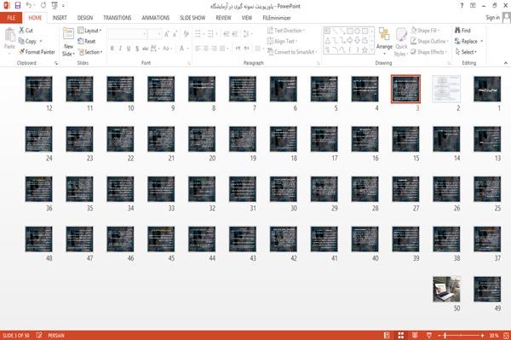Click the Align Text button

pos(282,41)
